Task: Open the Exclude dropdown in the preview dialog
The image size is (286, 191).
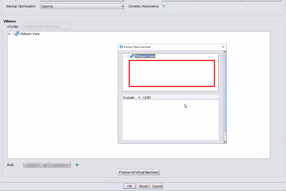Action: tap(139, 97)
